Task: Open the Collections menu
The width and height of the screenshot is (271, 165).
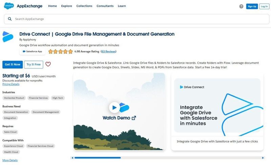Action: click(84, 6)
